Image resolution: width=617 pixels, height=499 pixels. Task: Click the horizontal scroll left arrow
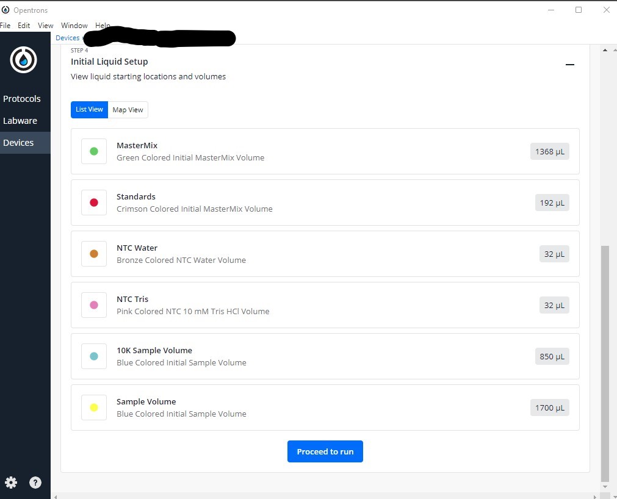tap(56, 497)
